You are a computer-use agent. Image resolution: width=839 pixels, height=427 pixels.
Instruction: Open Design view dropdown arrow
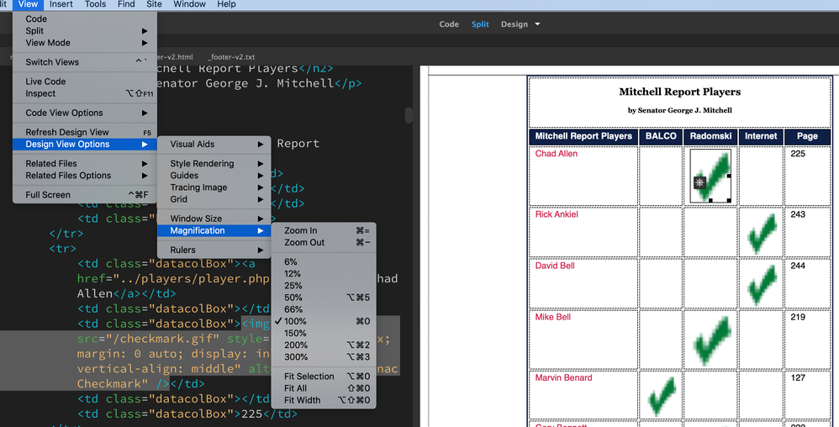click(537, 24)
